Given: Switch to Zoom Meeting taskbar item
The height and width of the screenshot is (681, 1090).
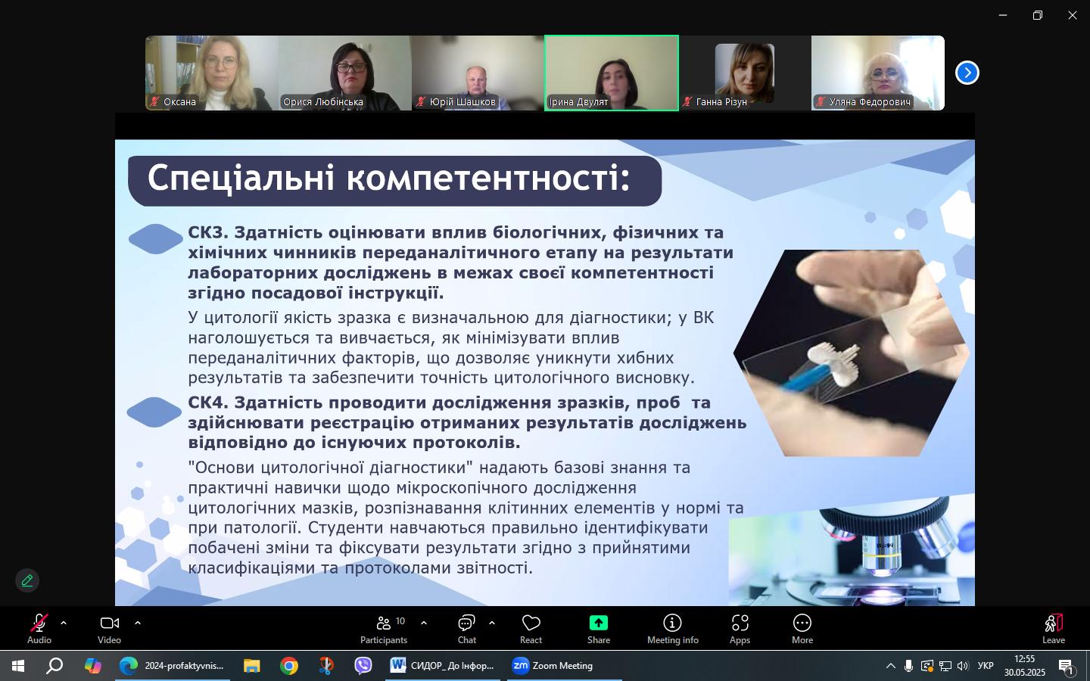Looking at the screenshot, I should point(565,666).
